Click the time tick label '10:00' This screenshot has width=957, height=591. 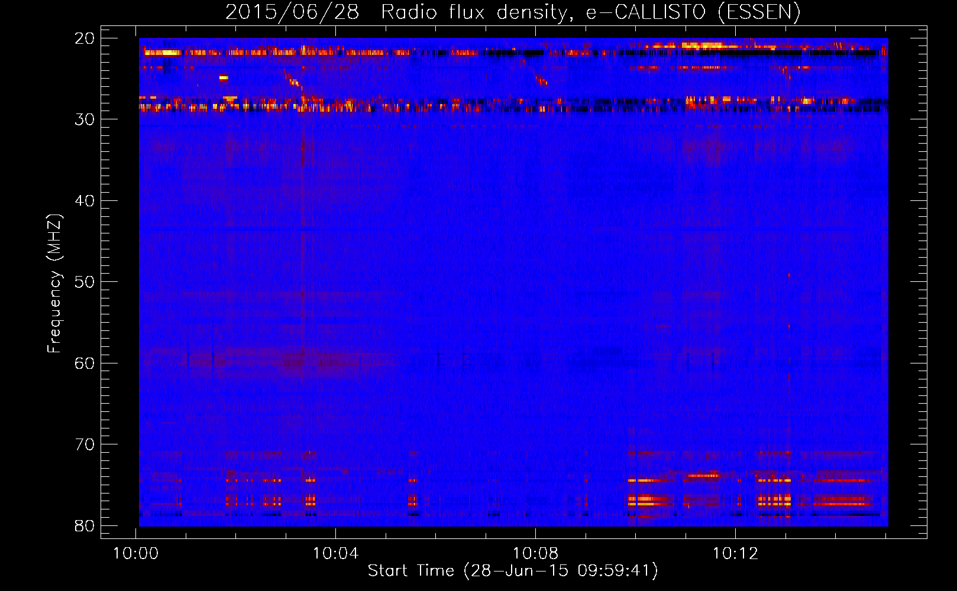coord(136,554)
